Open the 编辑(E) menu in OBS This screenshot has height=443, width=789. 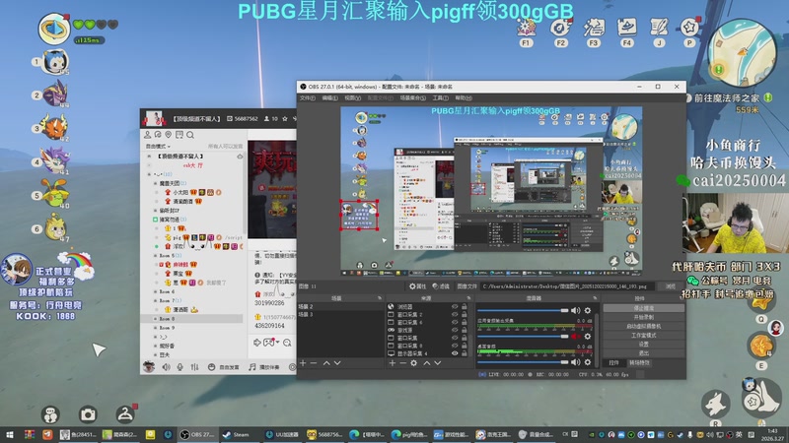click(330, 97)
